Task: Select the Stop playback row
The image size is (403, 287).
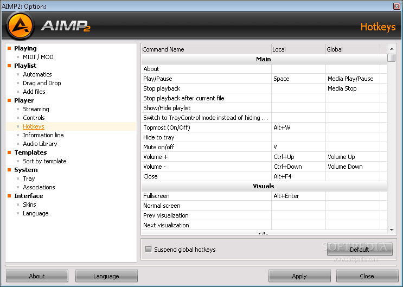Action: point(264,88)
